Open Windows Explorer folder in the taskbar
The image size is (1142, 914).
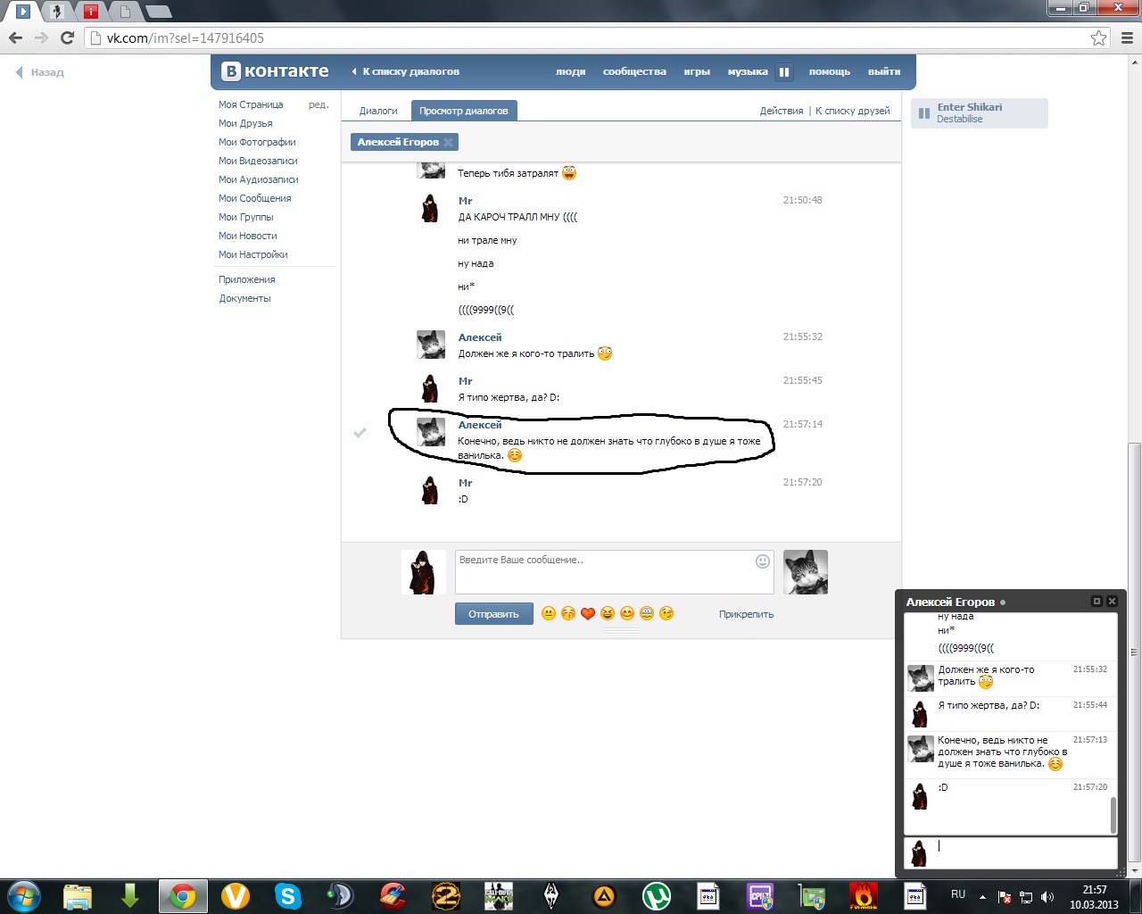coord(78,895)
